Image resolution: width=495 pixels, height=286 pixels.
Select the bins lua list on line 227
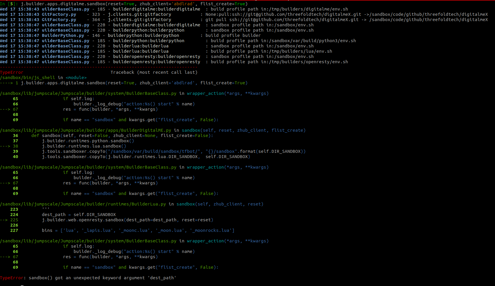(138, 230)
